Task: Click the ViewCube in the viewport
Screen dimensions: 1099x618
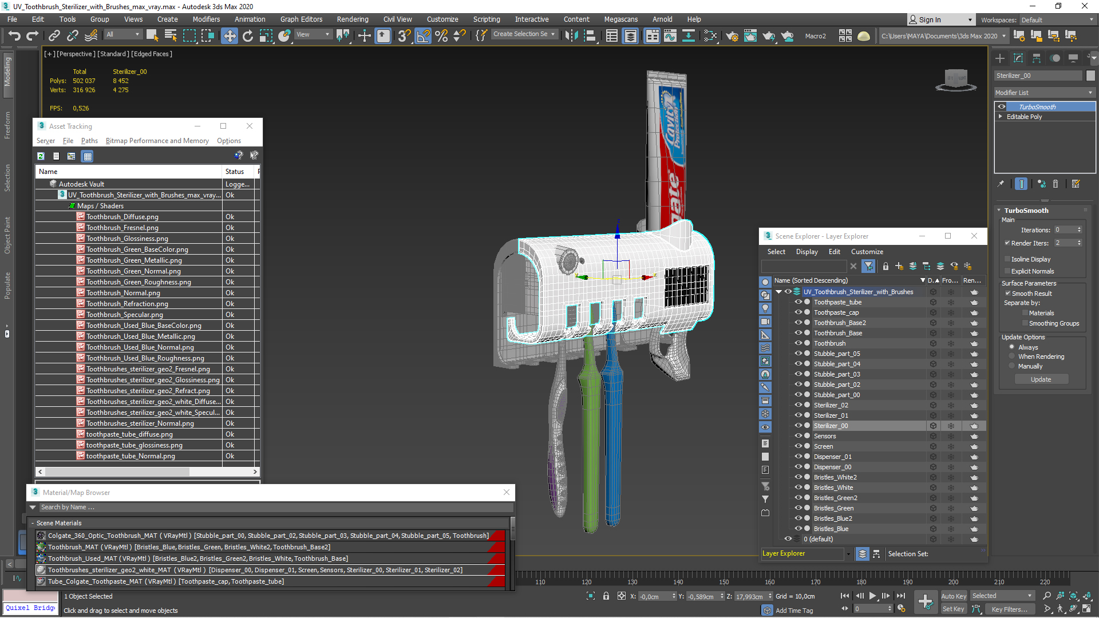Action: click(956, 79)
